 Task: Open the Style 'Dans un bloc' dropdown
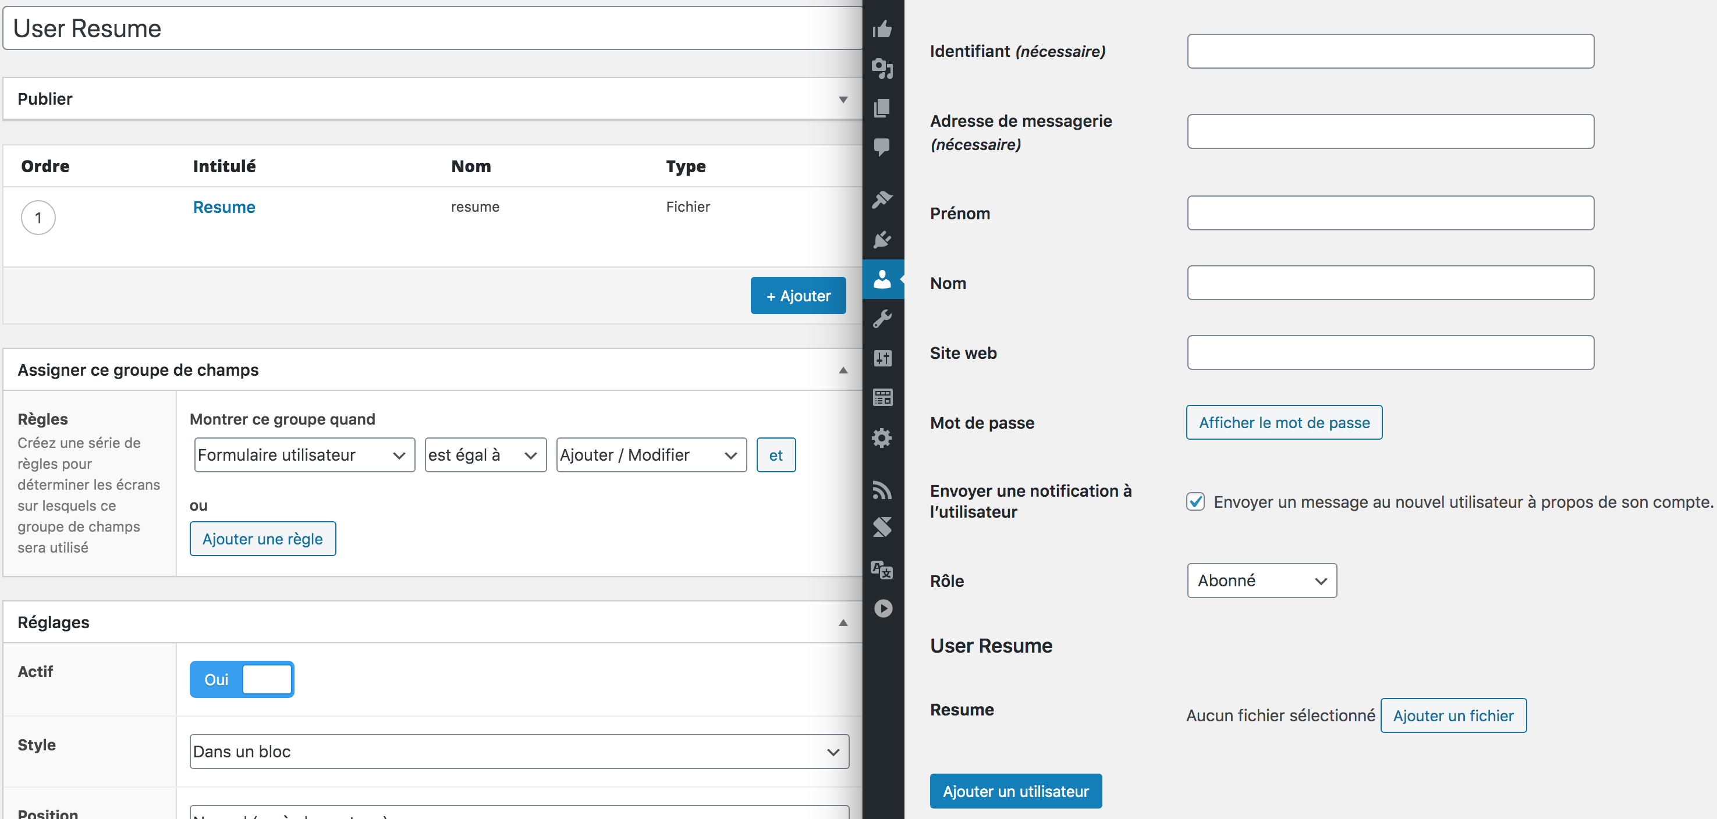[x=519, y=752]
